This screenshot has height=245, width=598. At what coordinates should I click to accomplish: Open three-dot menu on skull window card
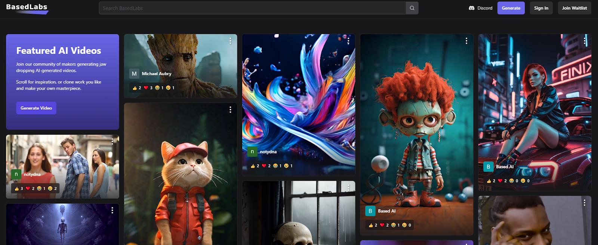(x=348, y=187)
